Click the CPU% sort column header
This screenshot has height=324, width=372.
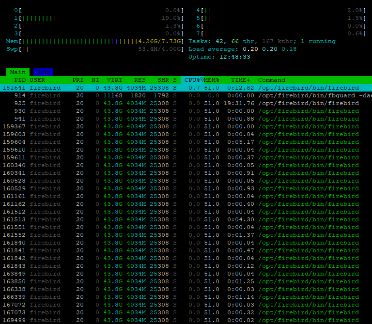(x=192, y=80)
